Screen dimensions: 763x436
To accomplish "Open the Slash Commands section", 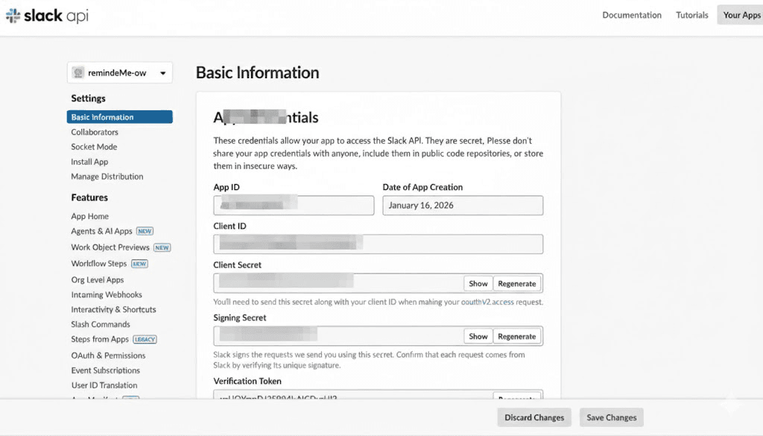I will click(101, 324).
